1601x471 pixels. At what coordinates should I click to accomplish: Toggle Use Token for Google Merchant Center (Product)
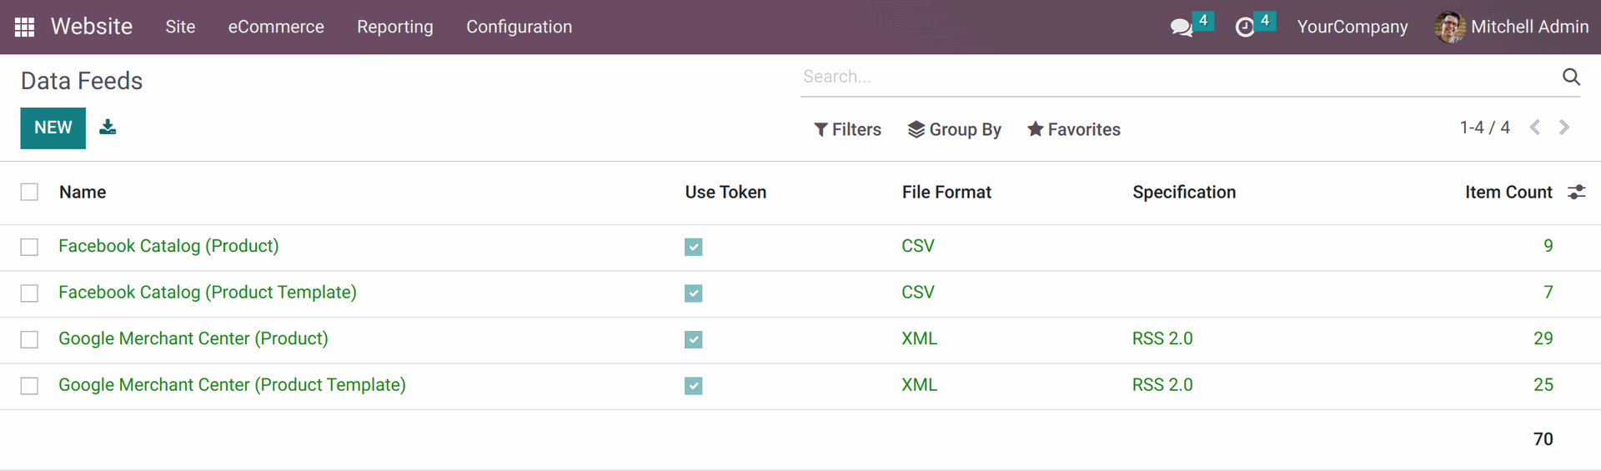click(694, 339)
